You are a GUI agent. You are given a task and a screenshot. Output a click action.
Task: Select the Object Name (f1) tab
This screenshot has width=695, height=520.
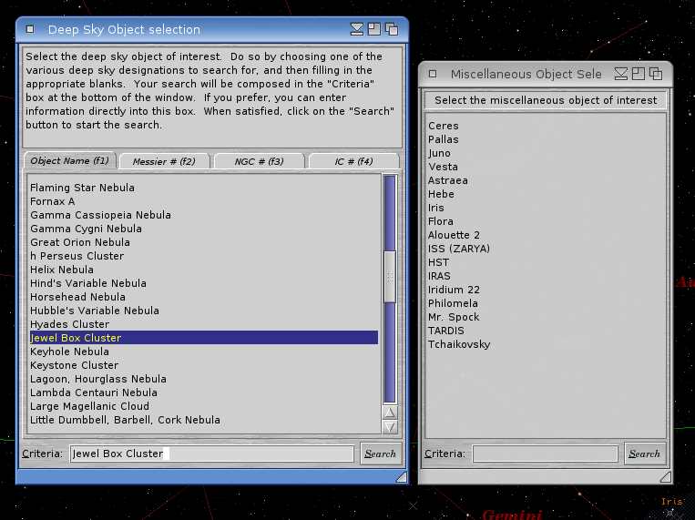[x=69, y=161]
